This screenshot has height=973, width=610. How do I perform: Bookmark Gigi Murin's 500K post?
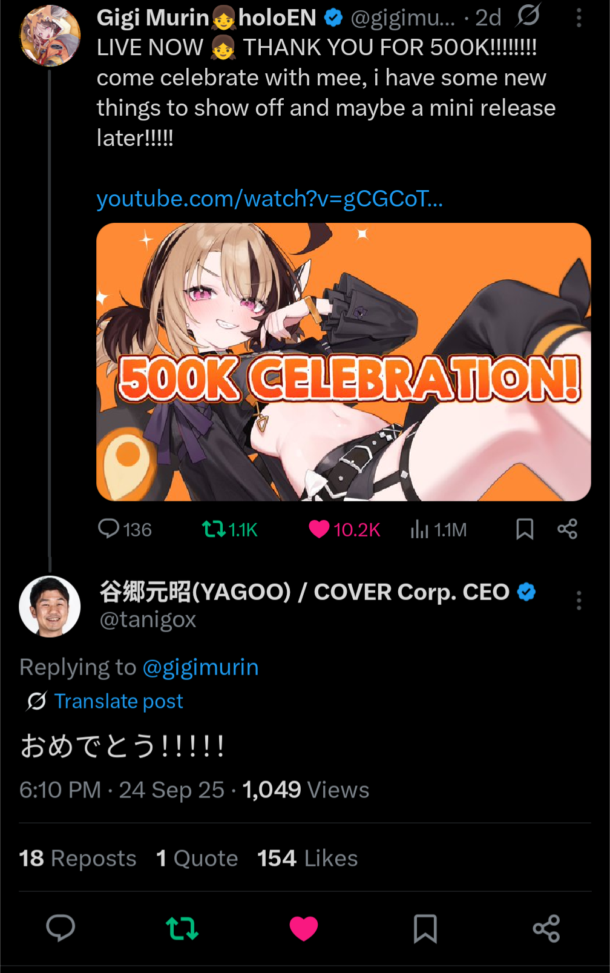click(x=525, y=529)
